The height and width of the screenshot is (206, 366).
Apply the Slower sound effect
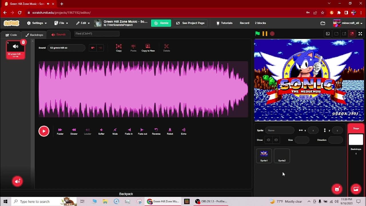(74, 131)
